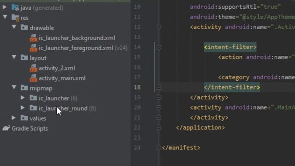Collapse the mipmap folder arrow
This screenshot has width=295, height=166.
pos(14,87)
